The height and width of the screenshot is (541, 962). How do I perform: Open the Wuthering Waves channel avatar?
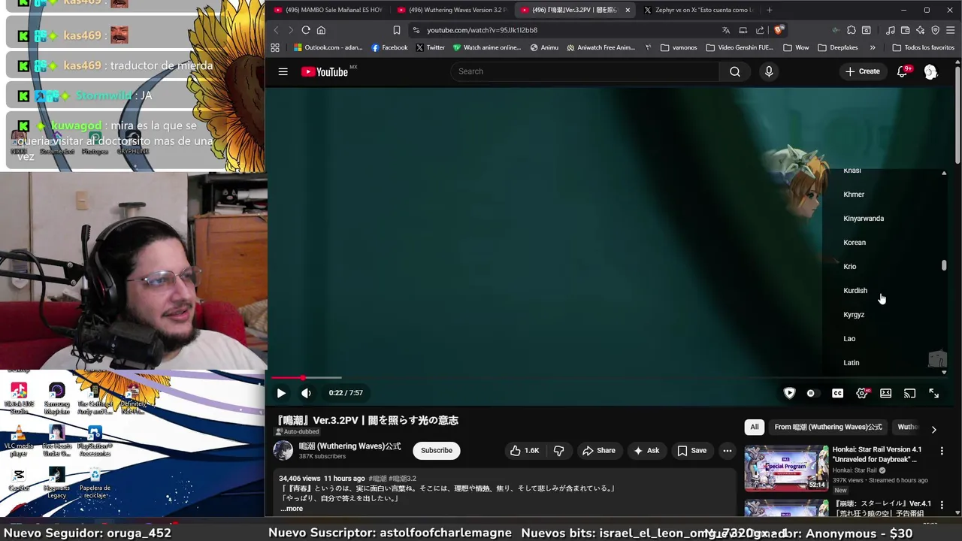(x=283, y=451)
